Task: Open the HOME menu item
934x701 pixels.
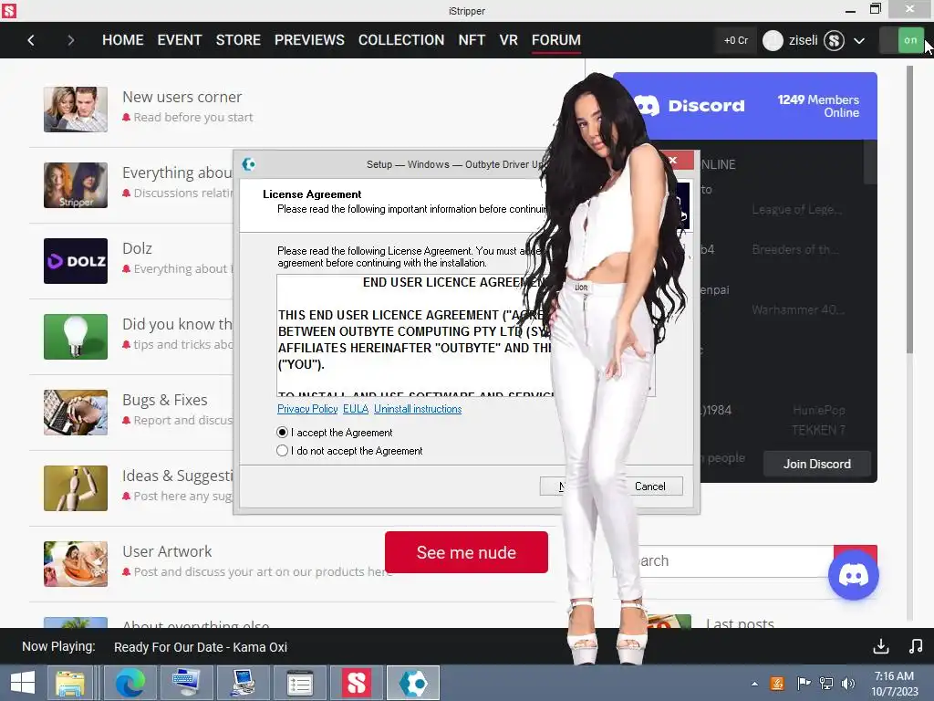Action: [x=123, y=40]
